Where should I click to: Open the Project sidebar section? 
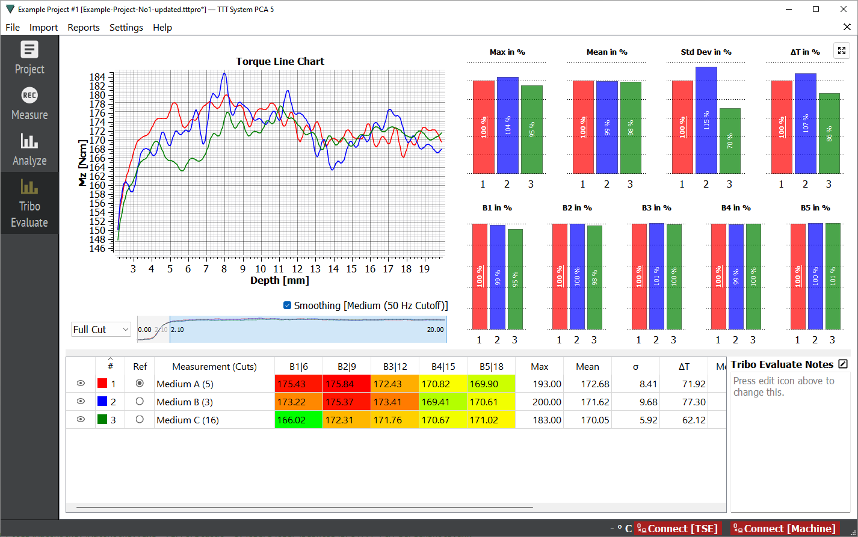coord(29,58)
